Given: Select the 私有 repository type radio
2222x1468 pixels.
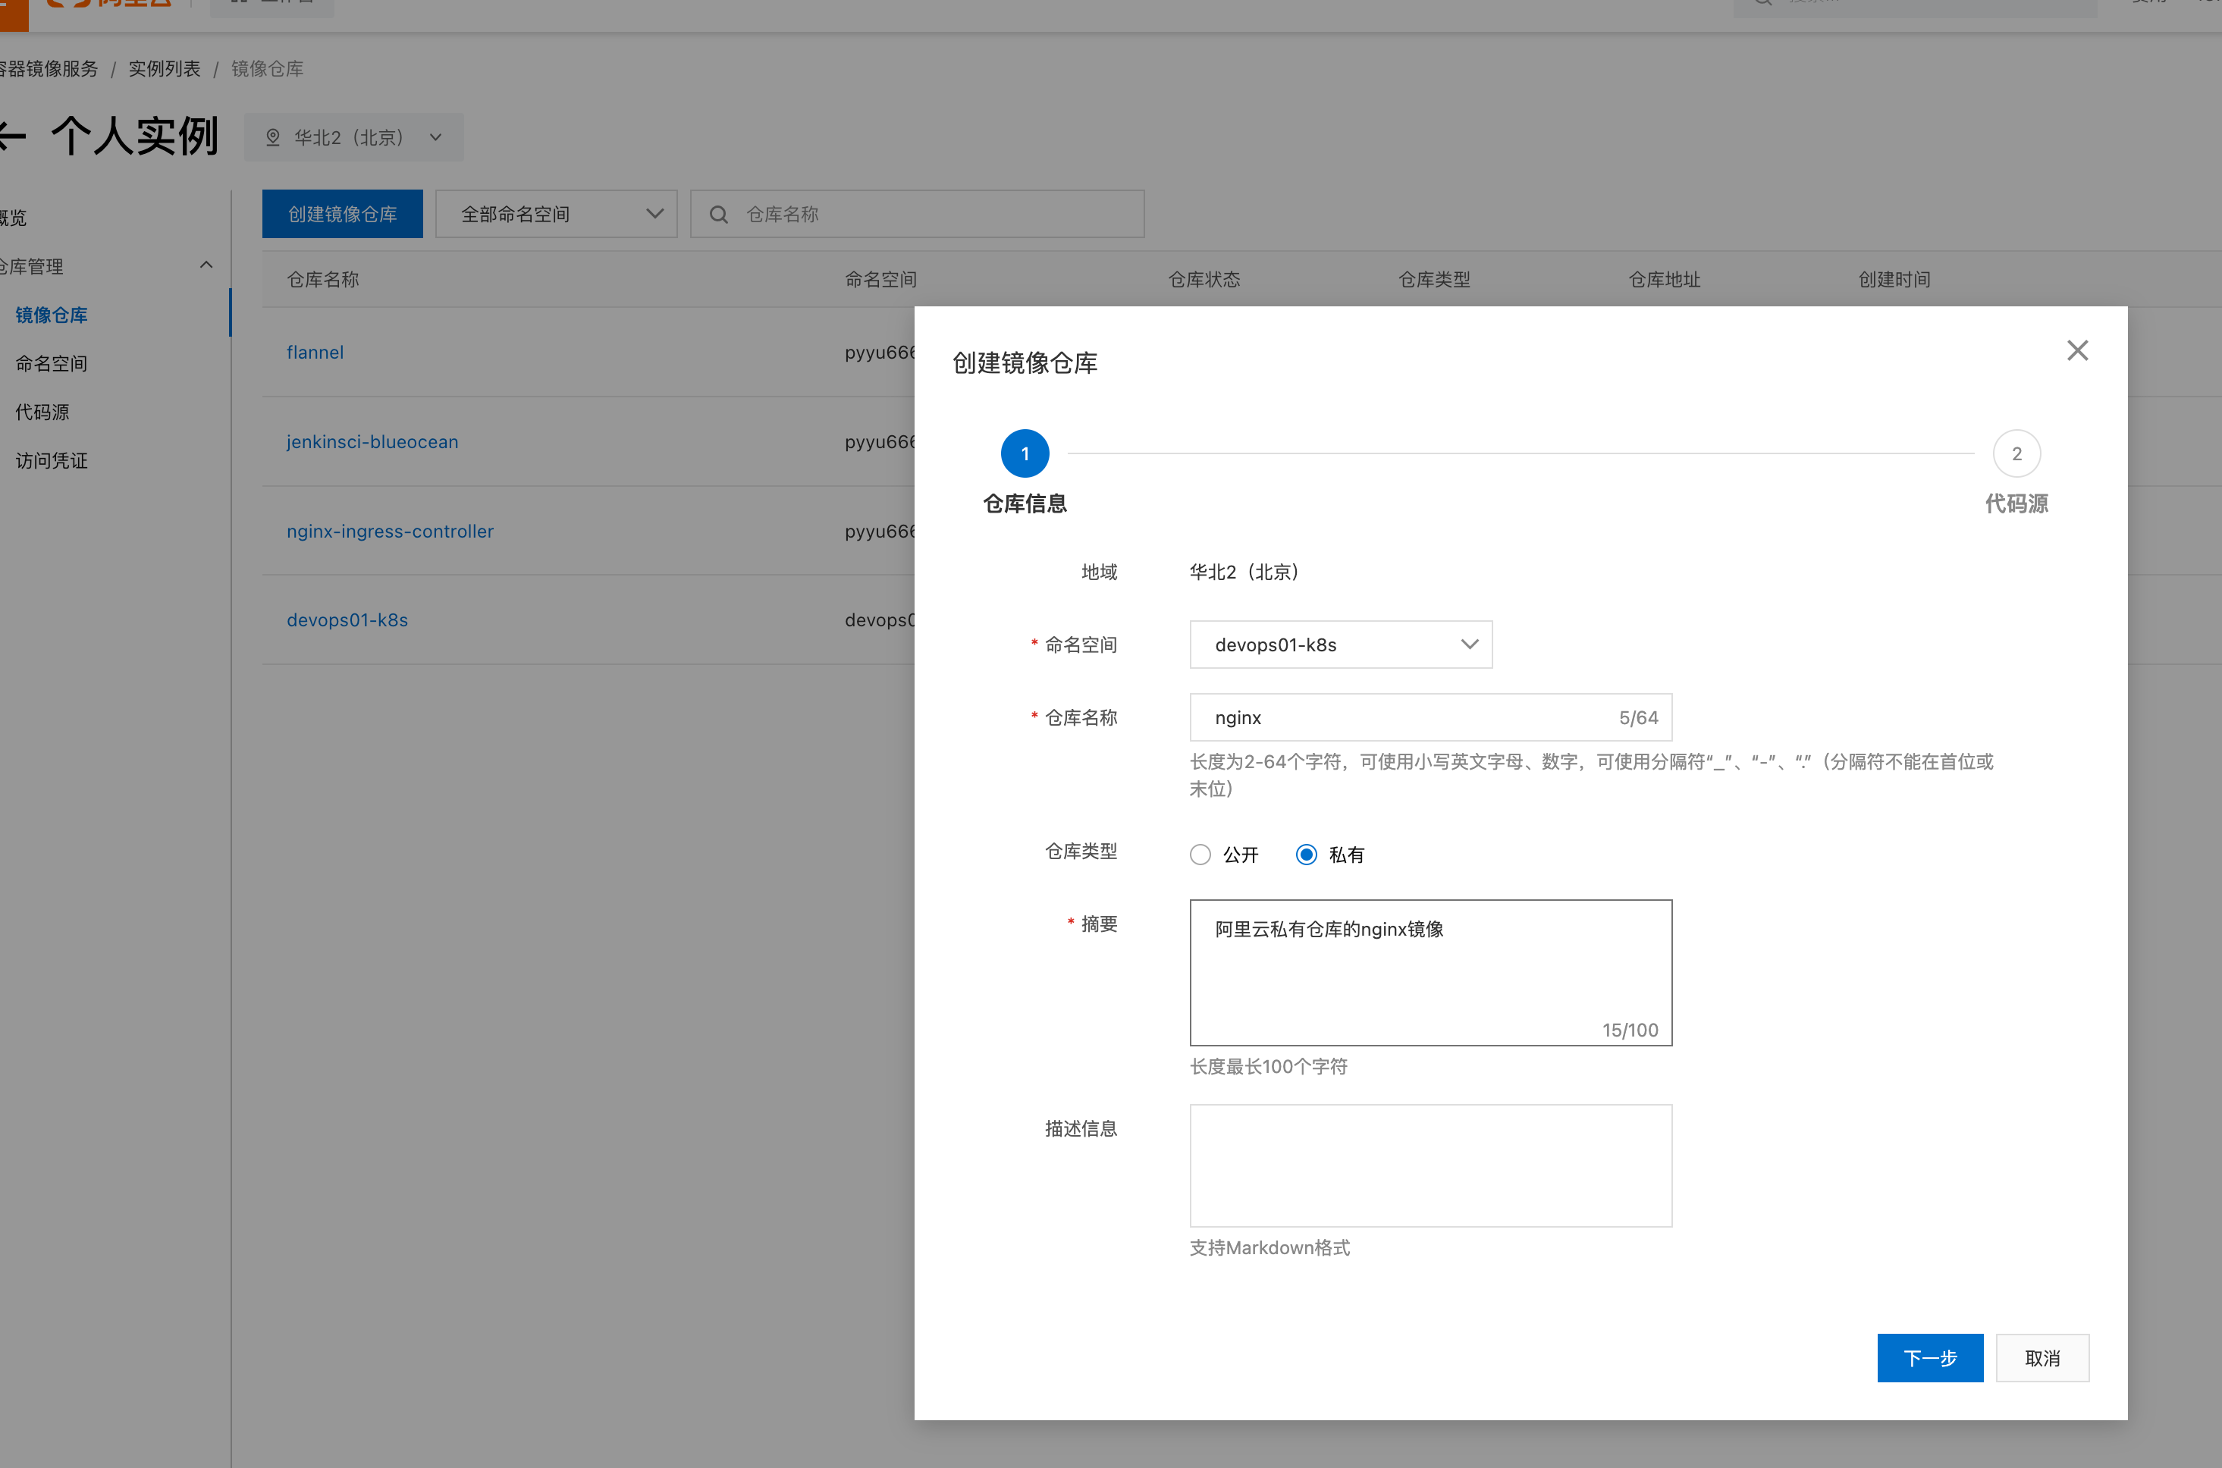Looking at the screenshot, I should coord(1306,855).
